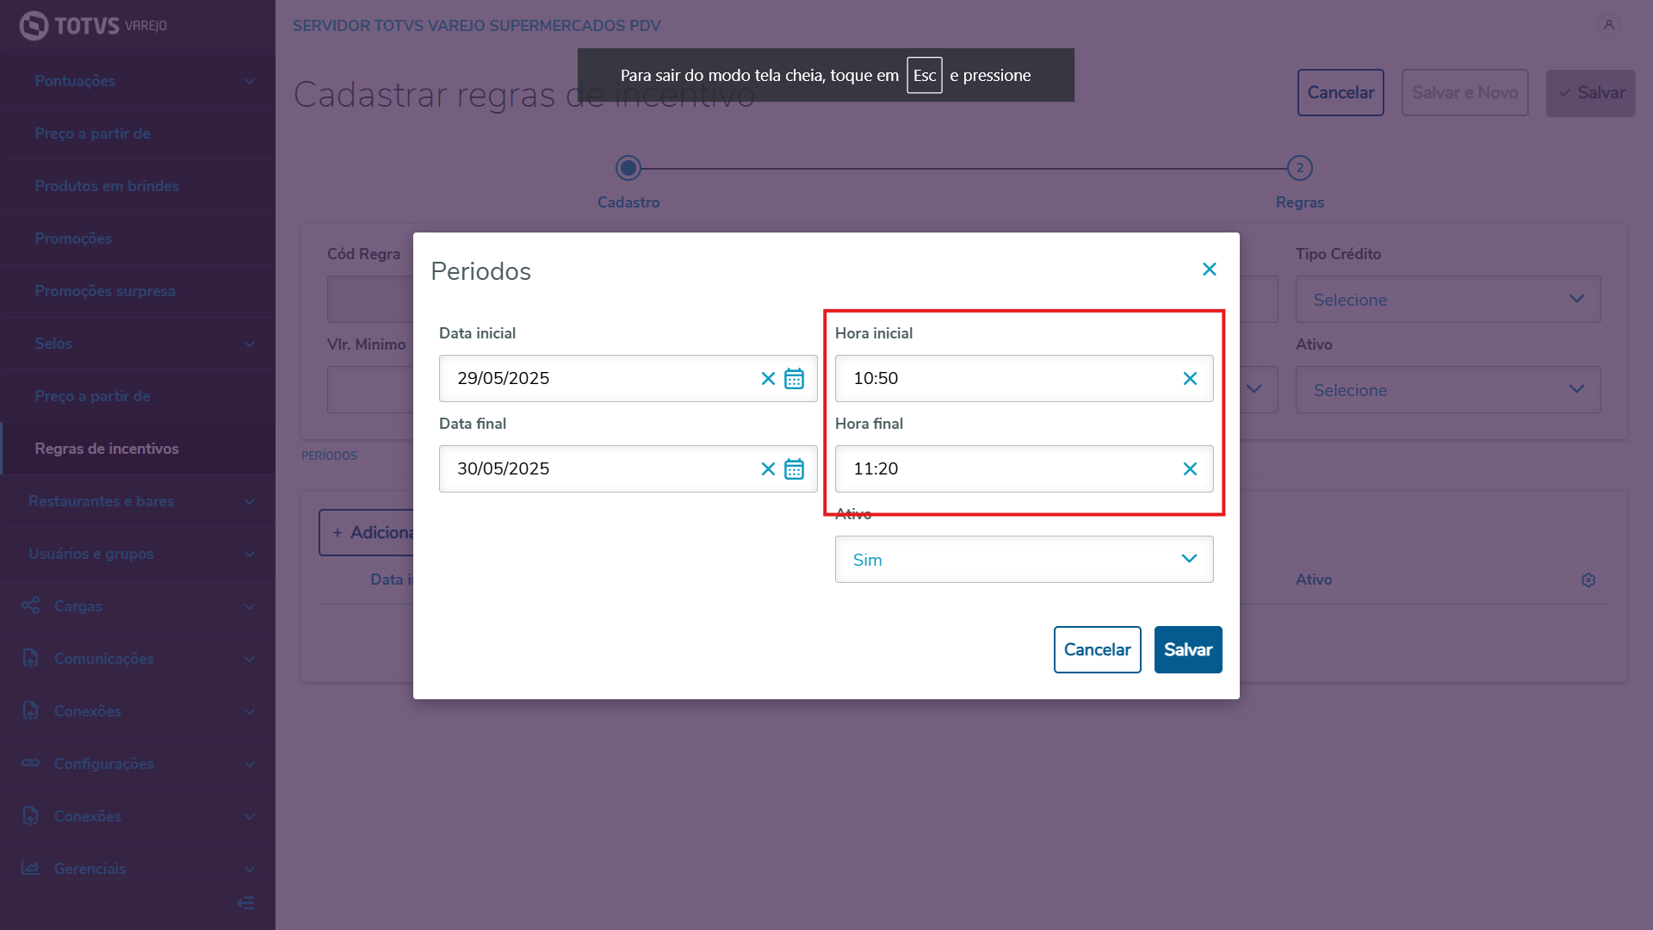Click into the Hora inicial input field

point(1007,379)
